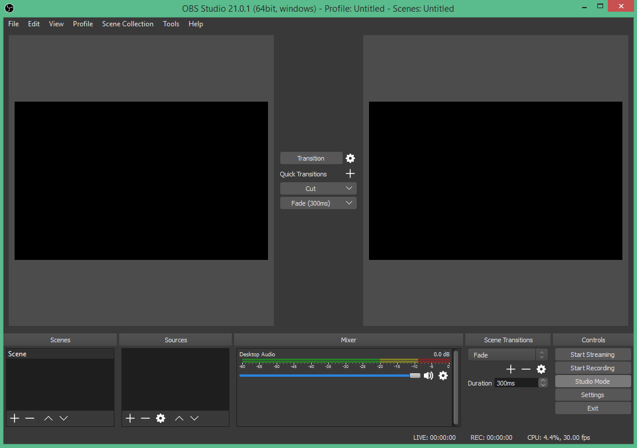Open the Cut quick transition dropdown
The height and width of the screenshot is (448, 637).
(349, 188)
